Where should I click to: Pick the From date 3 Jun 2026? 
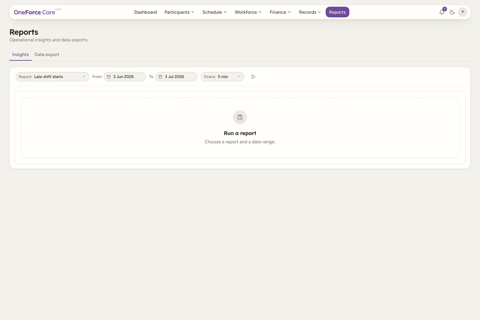(x=124, y=77)
